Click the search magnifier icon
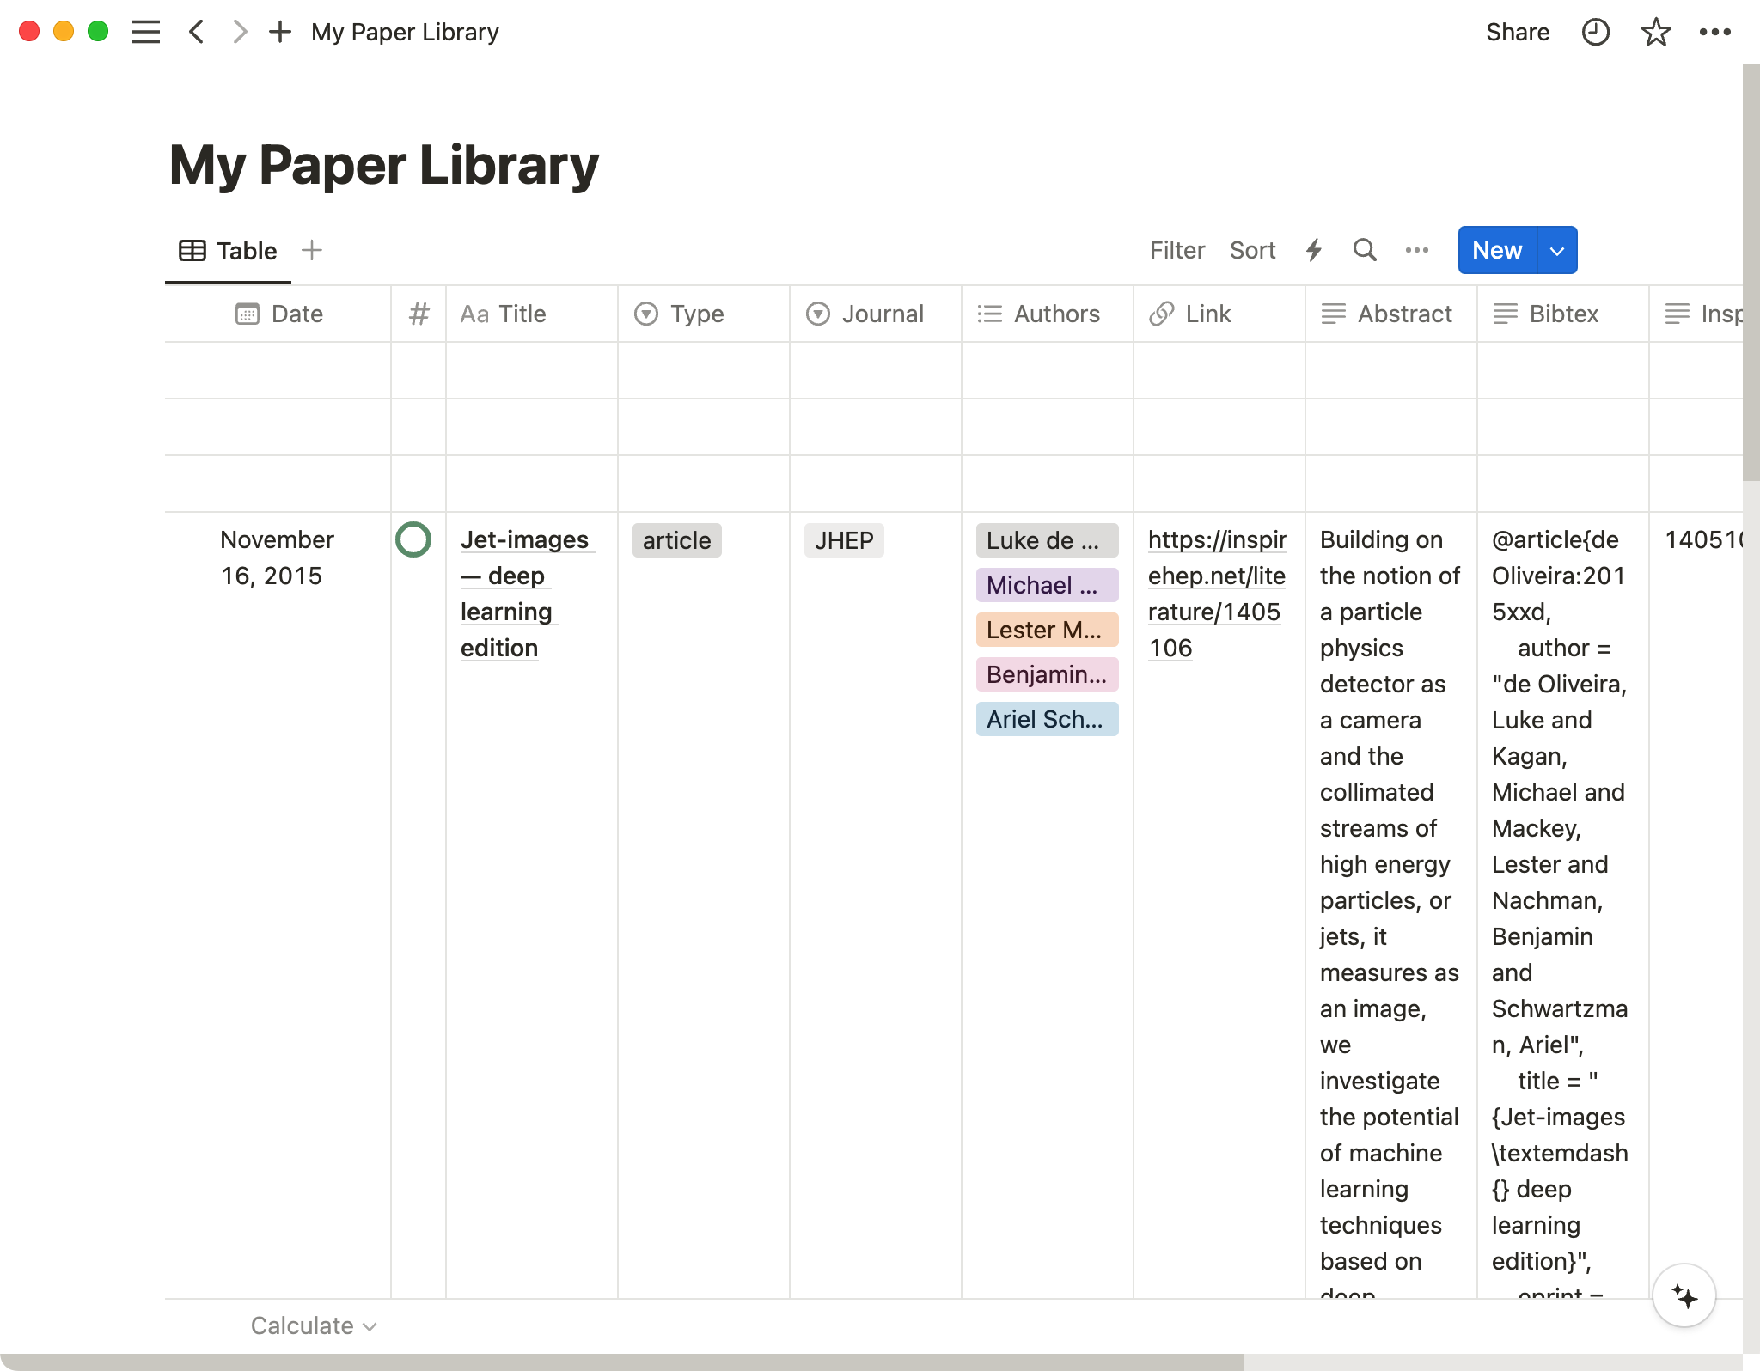 (1365, 250)
